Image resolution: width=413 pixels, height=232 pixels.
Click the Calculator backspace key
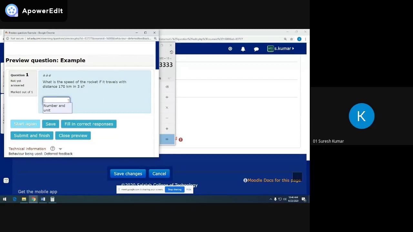tap(167, 87)
